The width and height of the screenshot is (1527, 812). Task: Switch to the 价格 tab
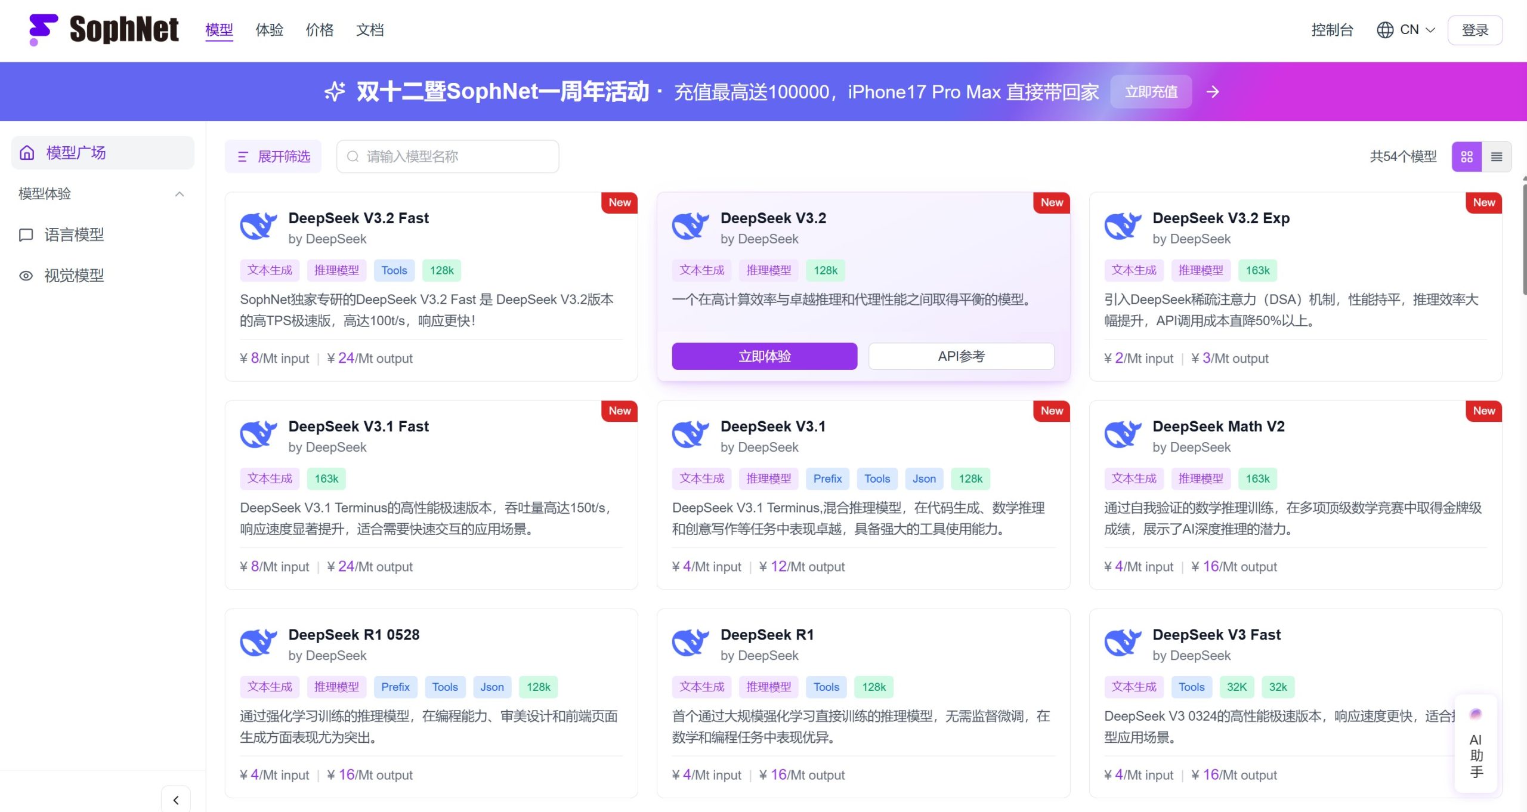[x=320, y=30]
